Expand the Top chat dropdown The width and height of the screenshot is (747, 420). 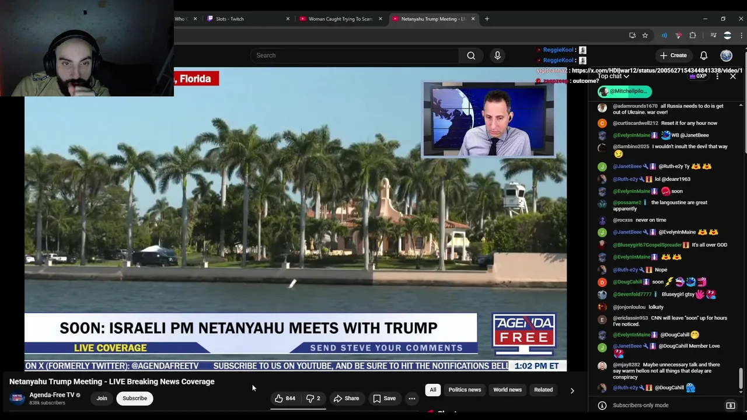pyautogui.click(x=613, y=76)
